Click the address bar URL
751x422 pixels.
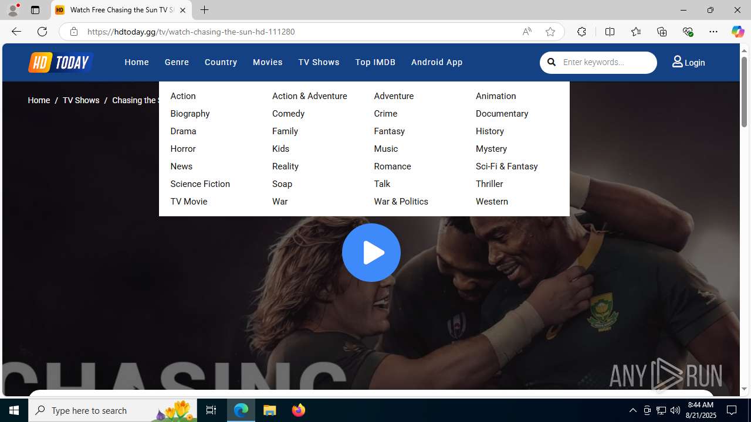[191, 32]
